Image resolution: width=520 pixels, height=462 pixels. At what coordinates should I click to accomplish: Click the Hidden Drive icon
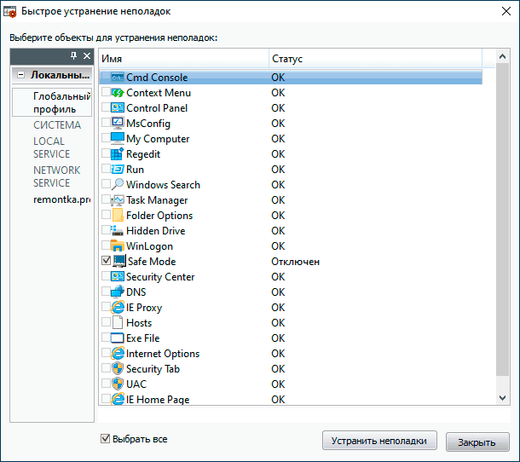(118, 230)
